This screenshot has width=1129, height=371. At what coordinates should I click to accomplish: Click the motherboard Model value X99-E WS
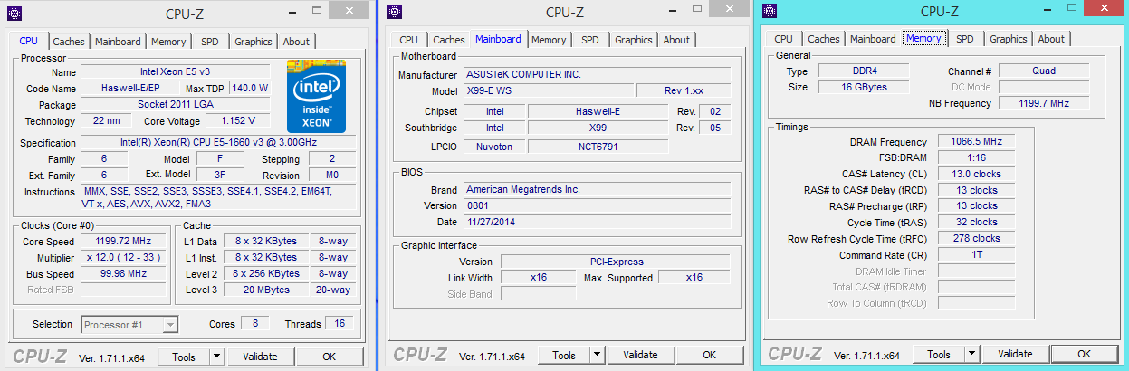(x=547, y=91)
